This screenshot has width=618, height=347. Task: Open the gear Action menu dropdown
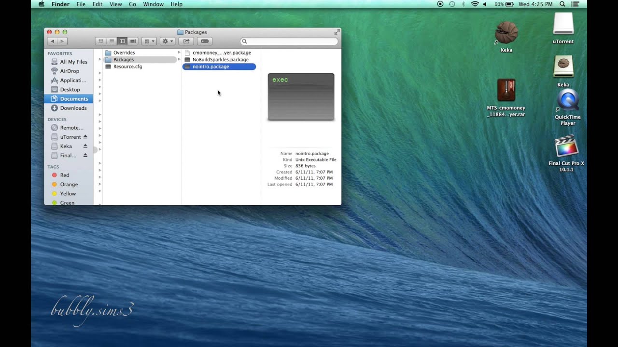[x=167, y=41]
